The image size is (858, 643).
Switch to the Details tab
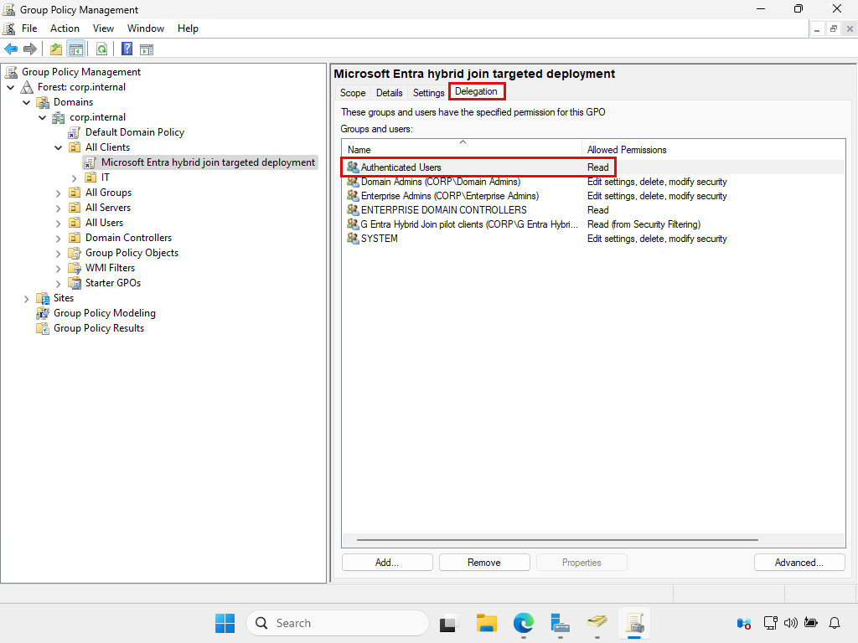pos(389,93)
